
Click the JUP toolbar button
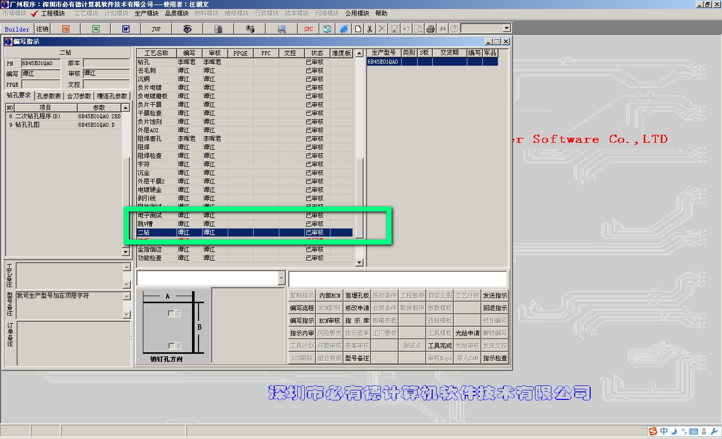pos(156,29)
